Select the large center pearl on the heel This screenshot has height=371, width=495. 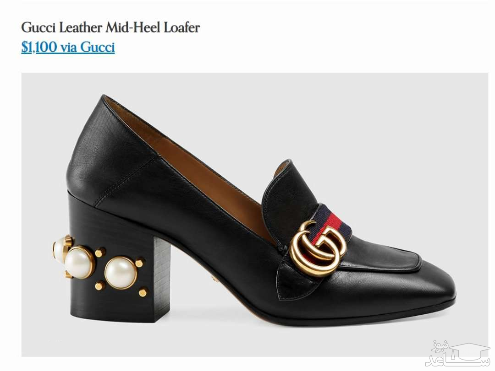click(121, 273)
